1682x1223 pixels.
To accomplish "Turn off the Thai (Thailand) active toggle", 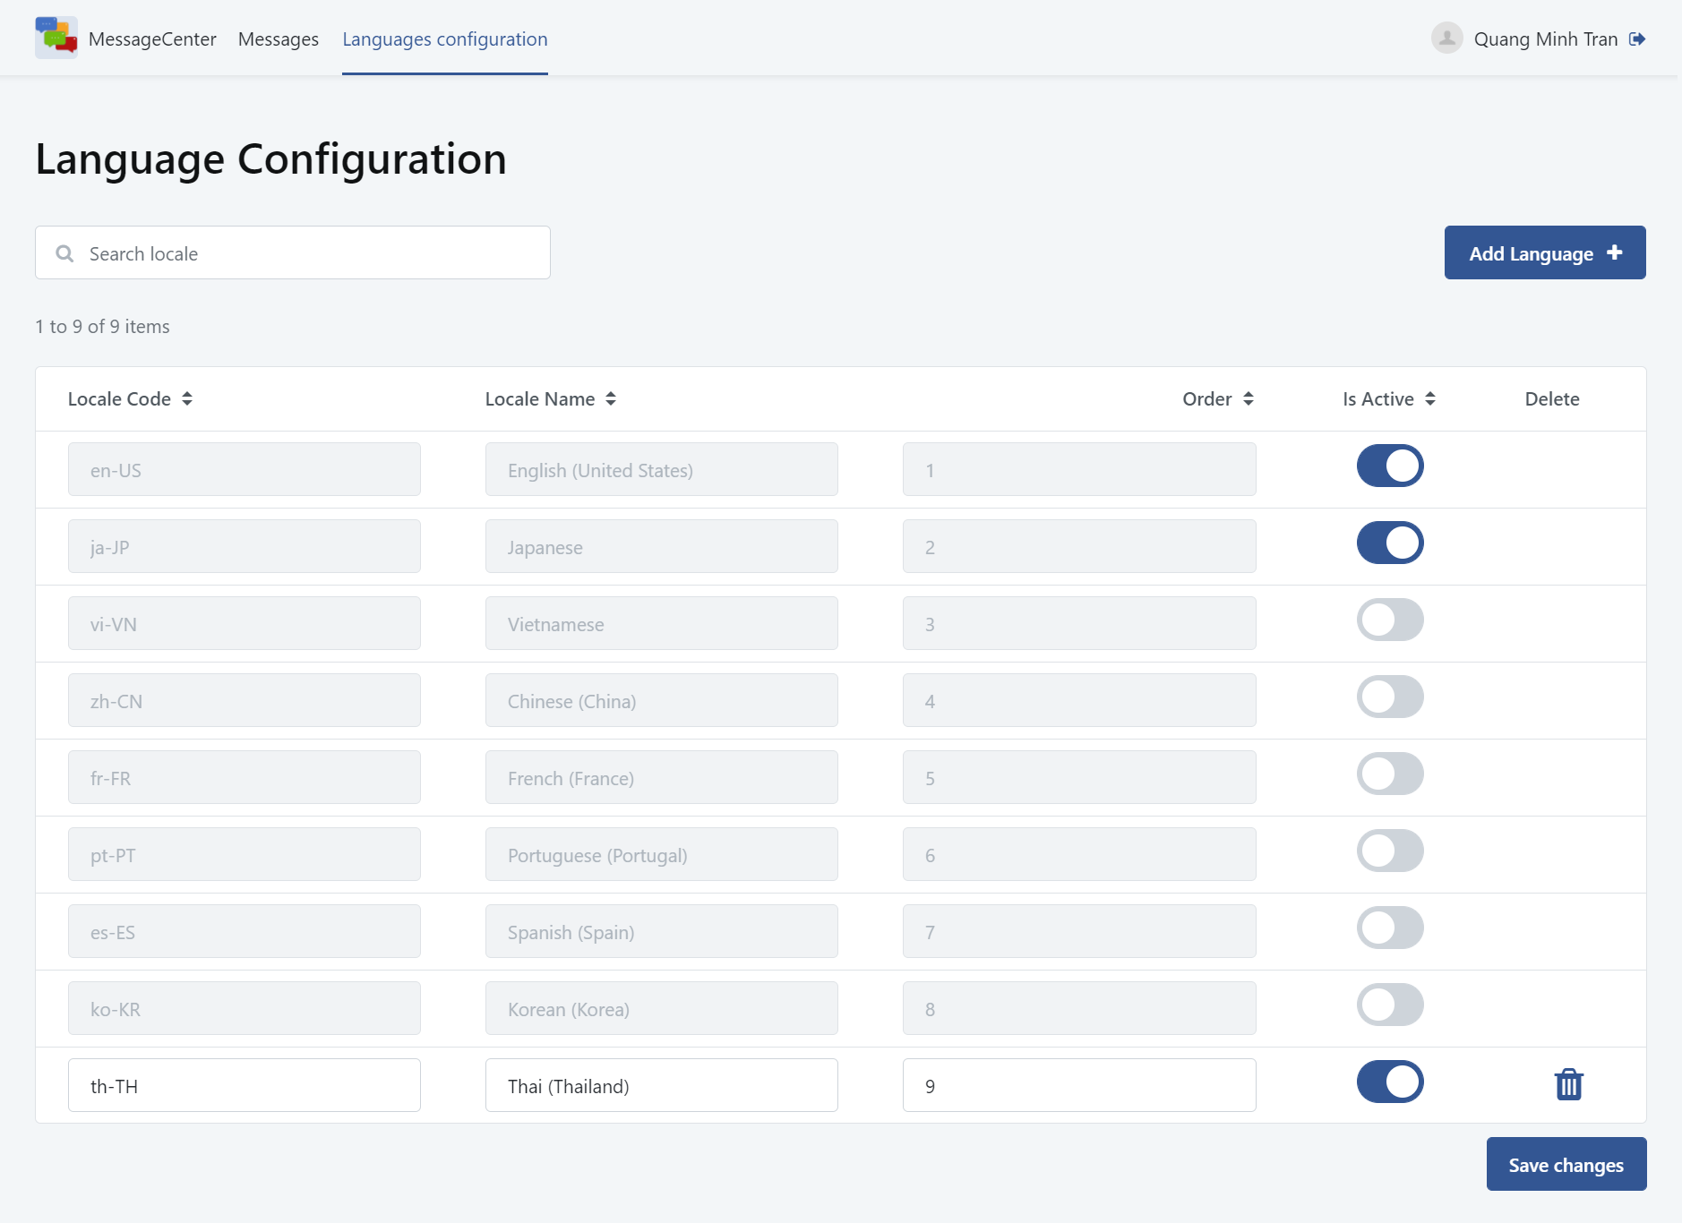I will [1390, 1082].
